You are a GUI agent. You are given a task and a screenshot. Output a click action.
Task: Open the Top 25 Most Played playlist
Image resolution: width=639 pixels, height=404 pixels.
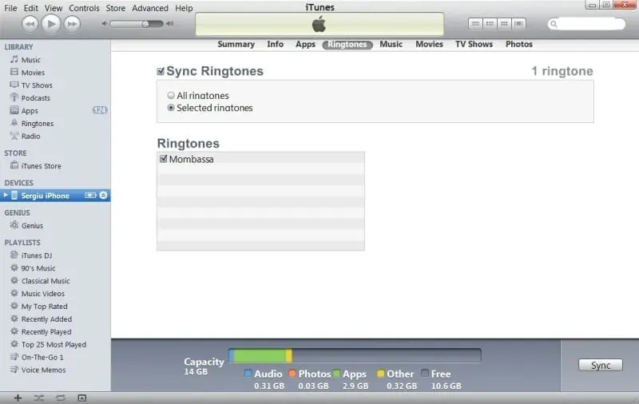pos(55,345)
